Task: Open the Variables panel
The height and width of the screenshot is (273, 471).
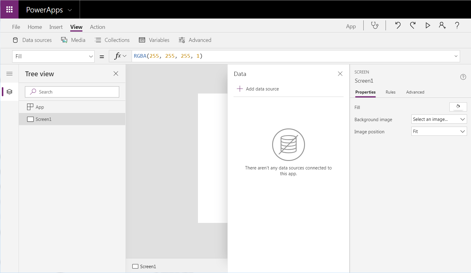Action: click(x=154, y=40)
